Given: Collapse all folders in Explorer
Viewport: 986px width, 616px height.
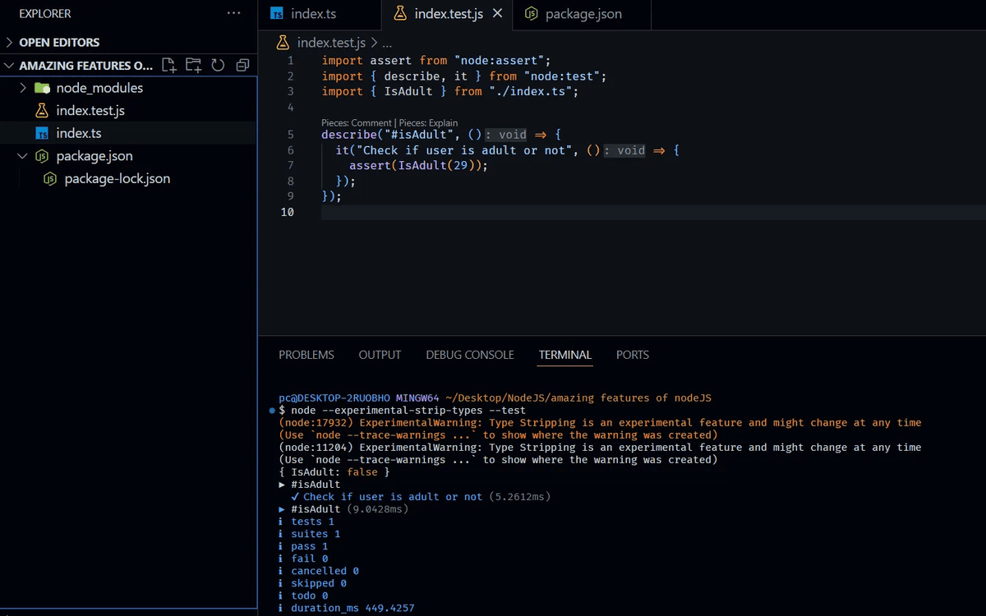Looking at the screenshot, I should (242, 65).
